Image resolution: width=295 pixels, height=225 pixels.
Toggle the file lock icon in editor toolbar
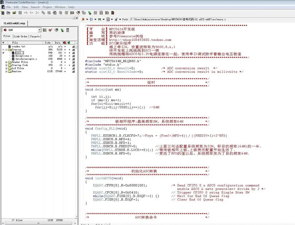coord(116,19)
